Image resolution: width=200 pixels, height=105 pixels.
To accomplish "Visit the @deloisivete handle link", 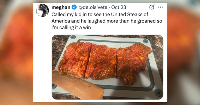I will (93, 7).
